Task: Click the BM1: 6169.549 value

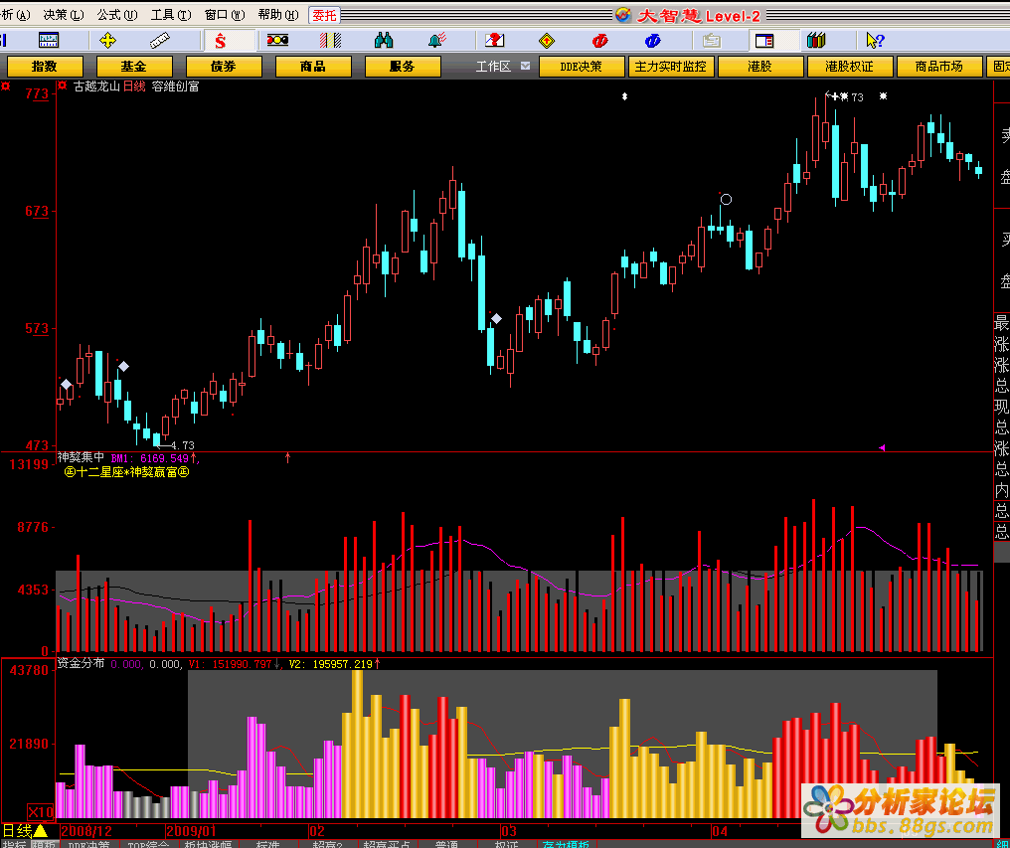Action: pyautogui.click(x=149, y=458)
